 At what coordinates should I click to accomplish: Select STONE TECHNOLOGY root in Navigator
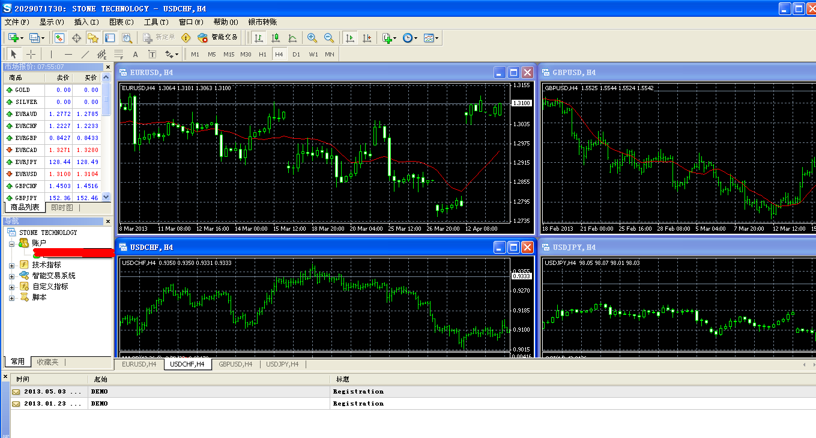point(48,233)
